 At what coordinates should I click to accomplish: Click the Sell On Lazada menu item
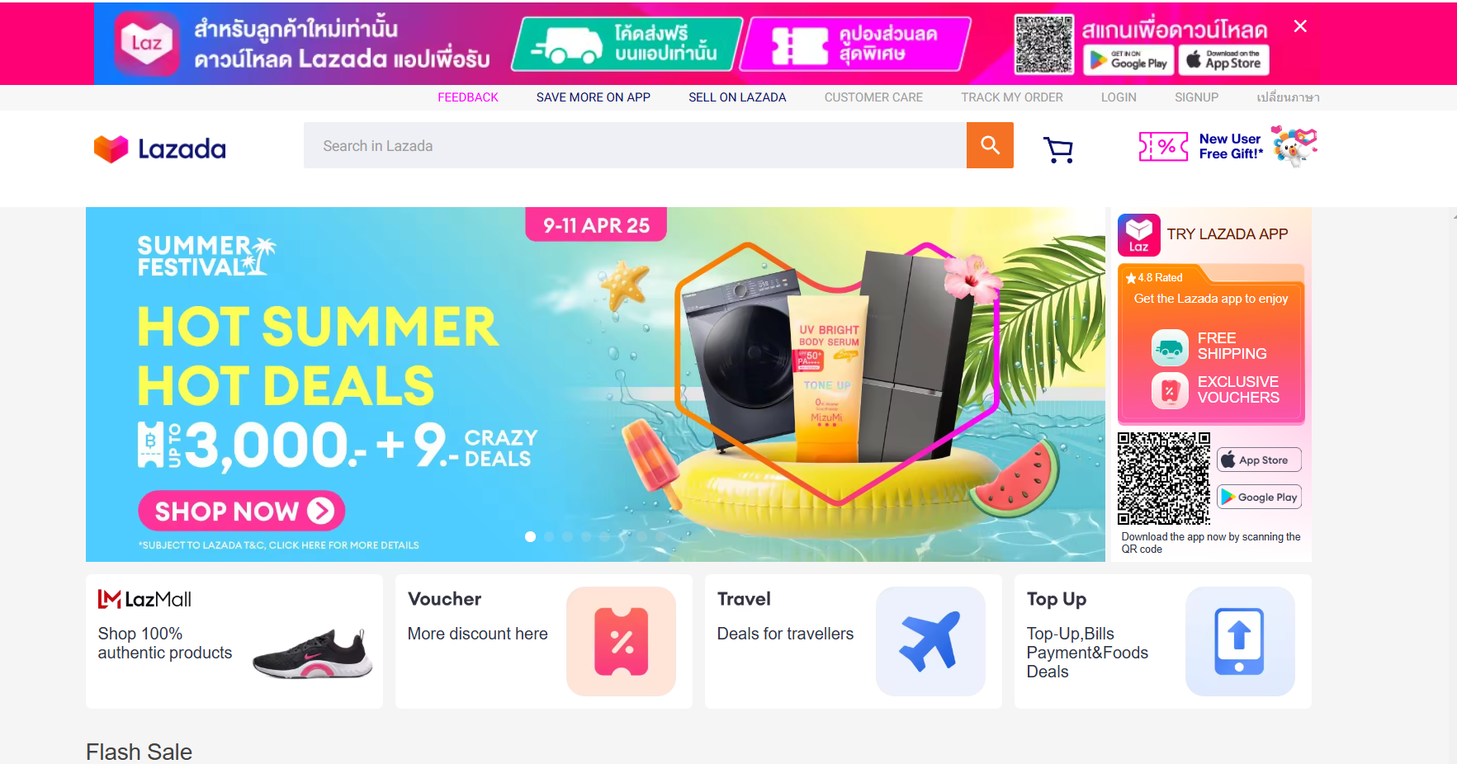(737, 97)
